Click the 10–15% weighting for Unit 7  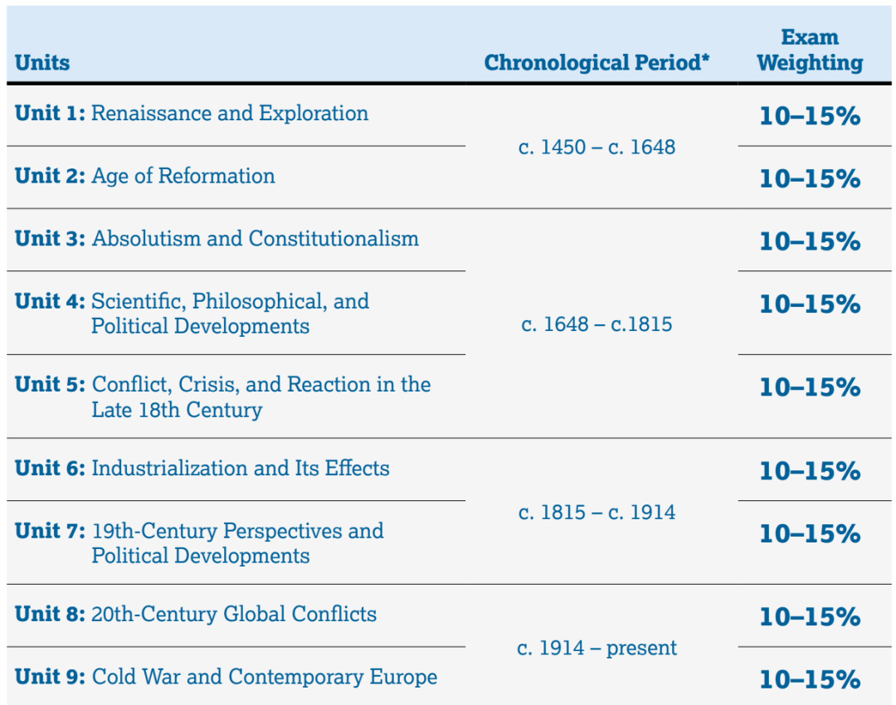(810, 533)
